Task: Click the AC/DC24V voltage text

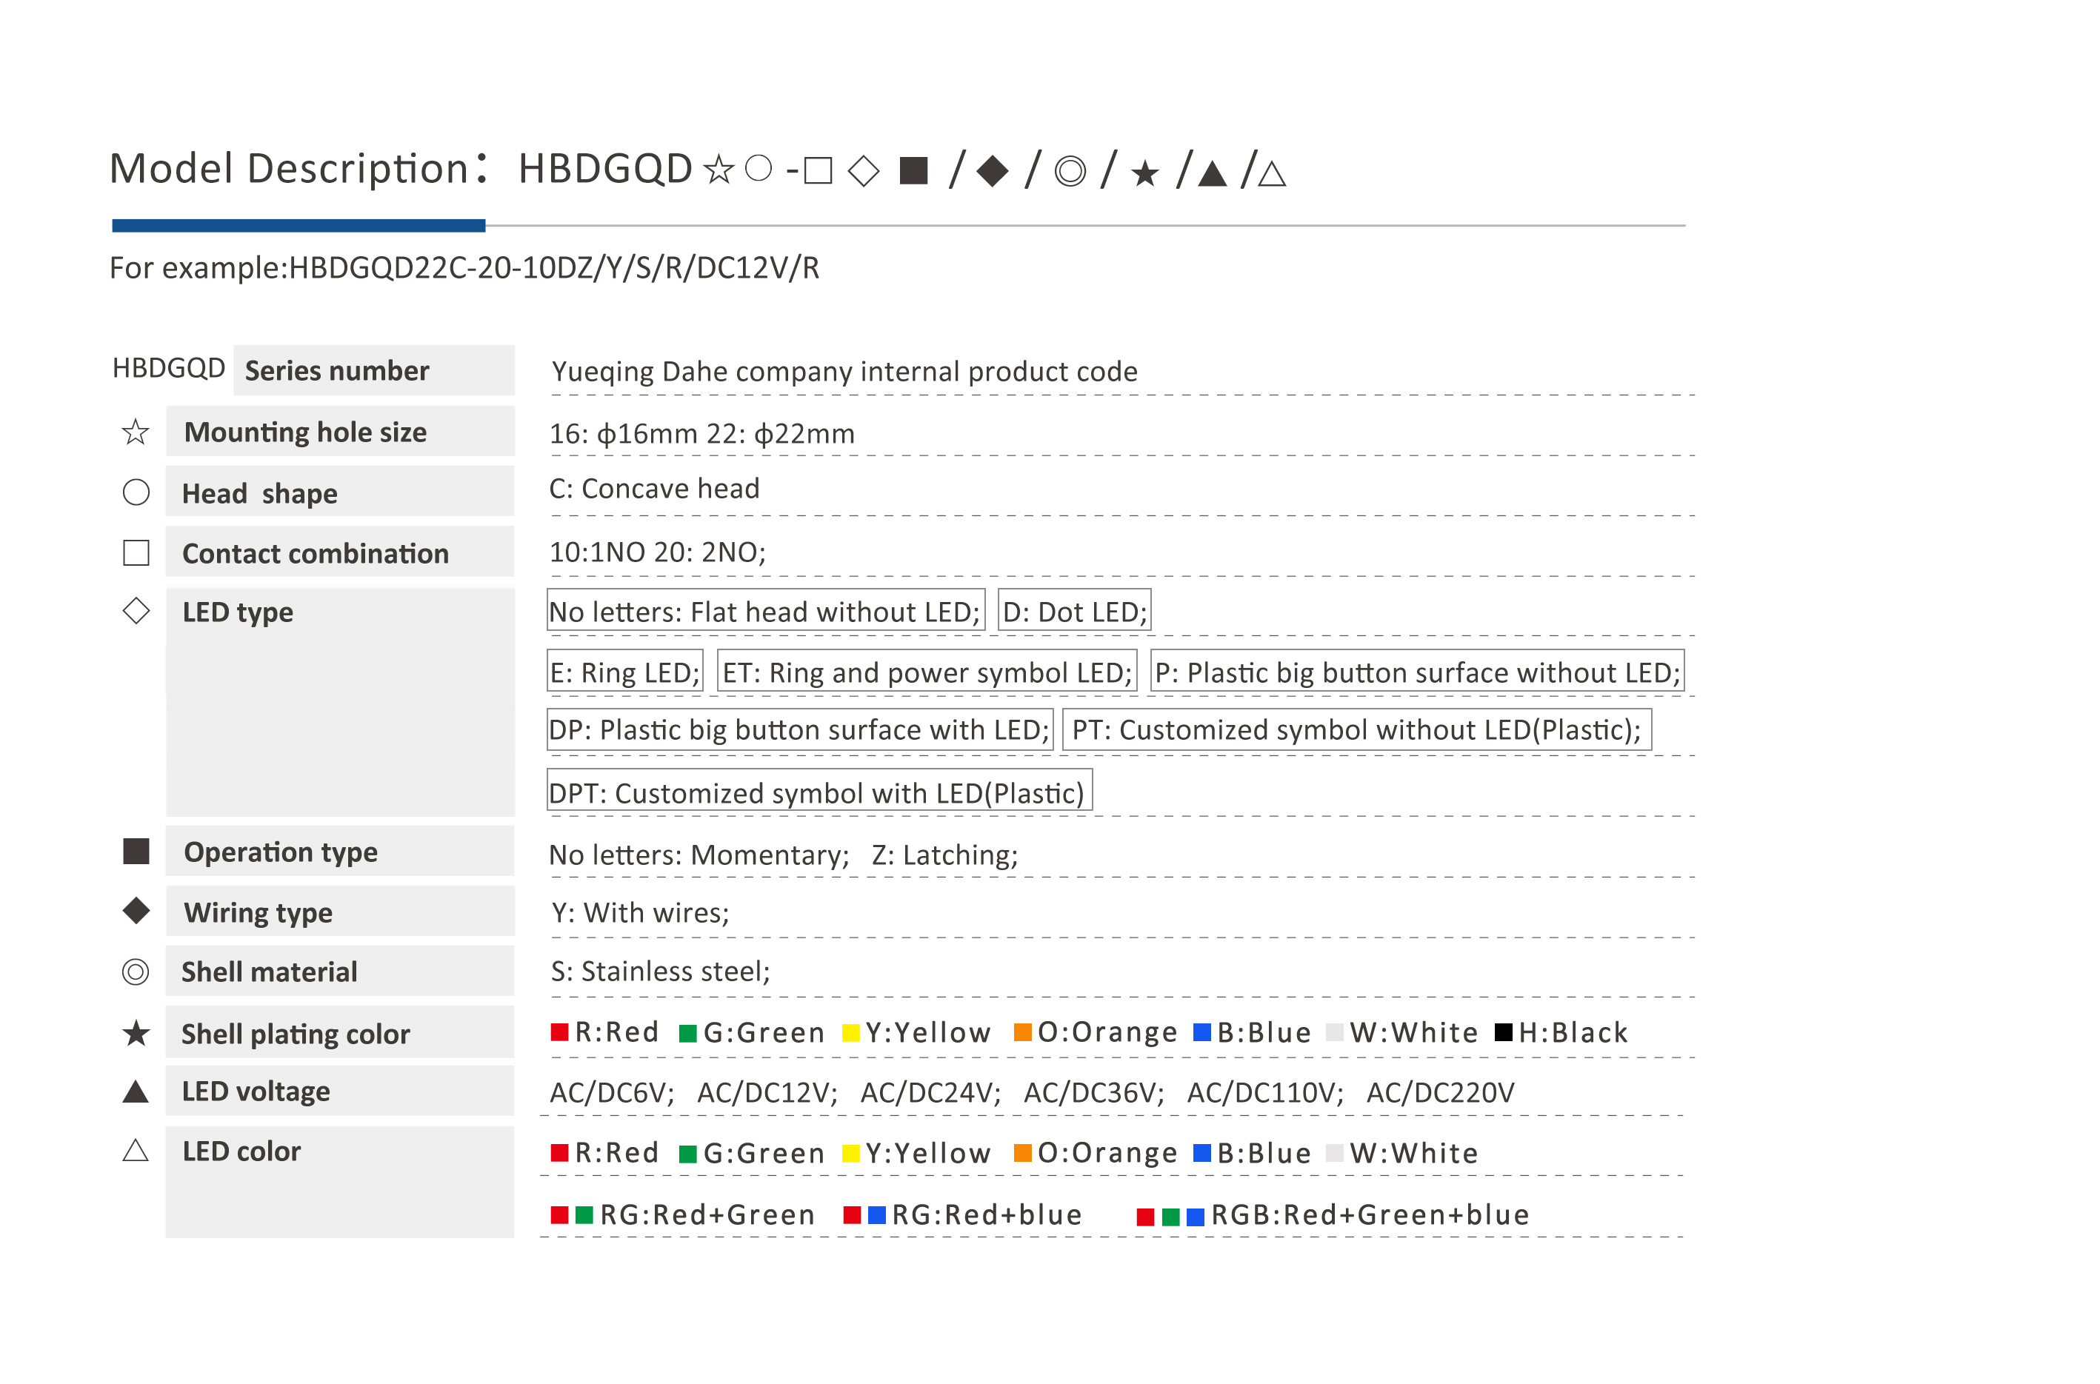Action: pyautogui.click(x=930, y=1093)
